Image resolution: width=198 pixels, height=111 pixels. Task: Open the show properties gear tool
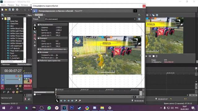click(35, 25)
